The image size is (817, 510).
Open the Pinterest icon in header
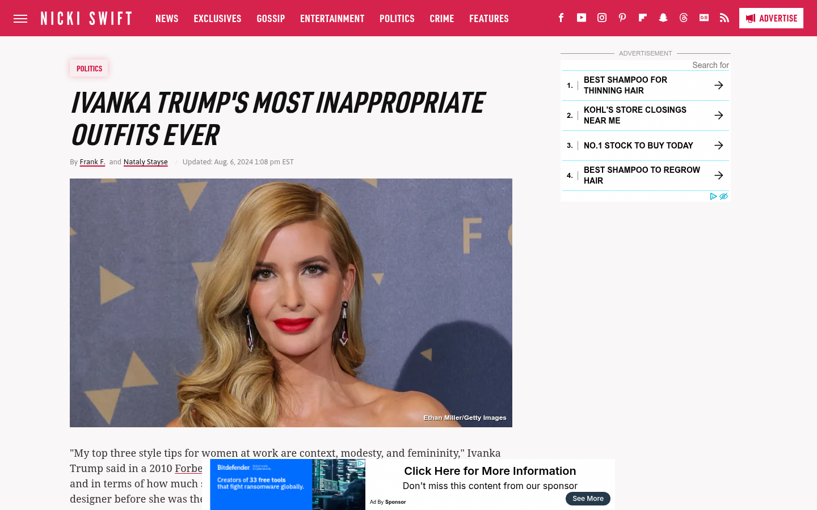(622, 18)
